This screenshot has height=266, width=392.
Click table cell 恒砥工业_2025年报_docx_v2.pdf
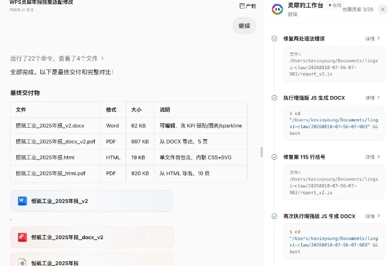(x=56, y=142)
